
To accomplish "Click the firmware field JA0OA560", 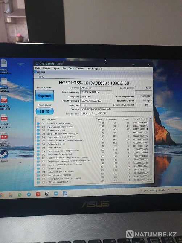I will [96, 88].
